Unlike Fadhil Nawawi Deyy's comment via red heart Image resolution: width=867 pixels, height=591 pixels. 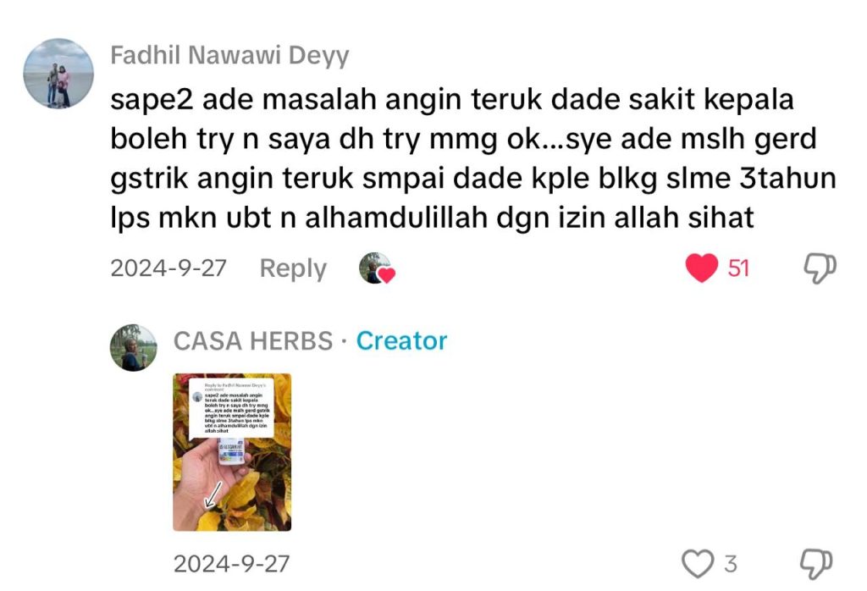click(702, 268)
